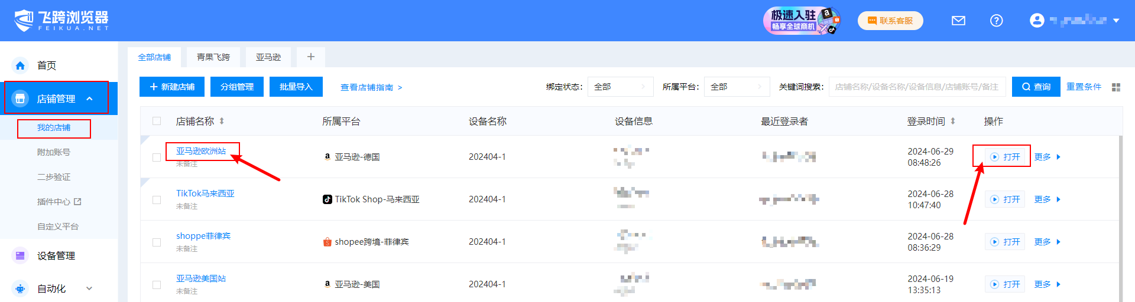Check the box for 亚马逊欧洲站 row
This screenshot has width=1135, height=302.
coord(157,157)
